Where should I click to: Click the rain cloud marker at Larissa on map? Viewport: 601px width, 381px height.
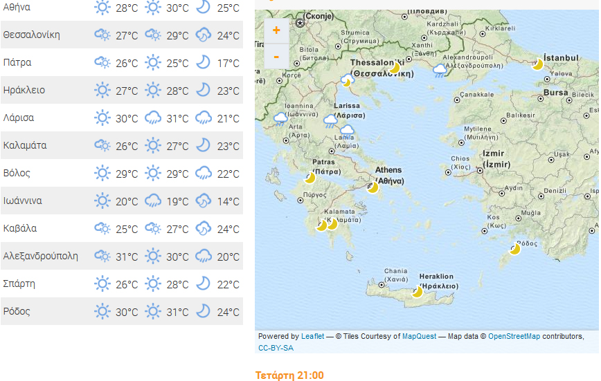(331, 121)
